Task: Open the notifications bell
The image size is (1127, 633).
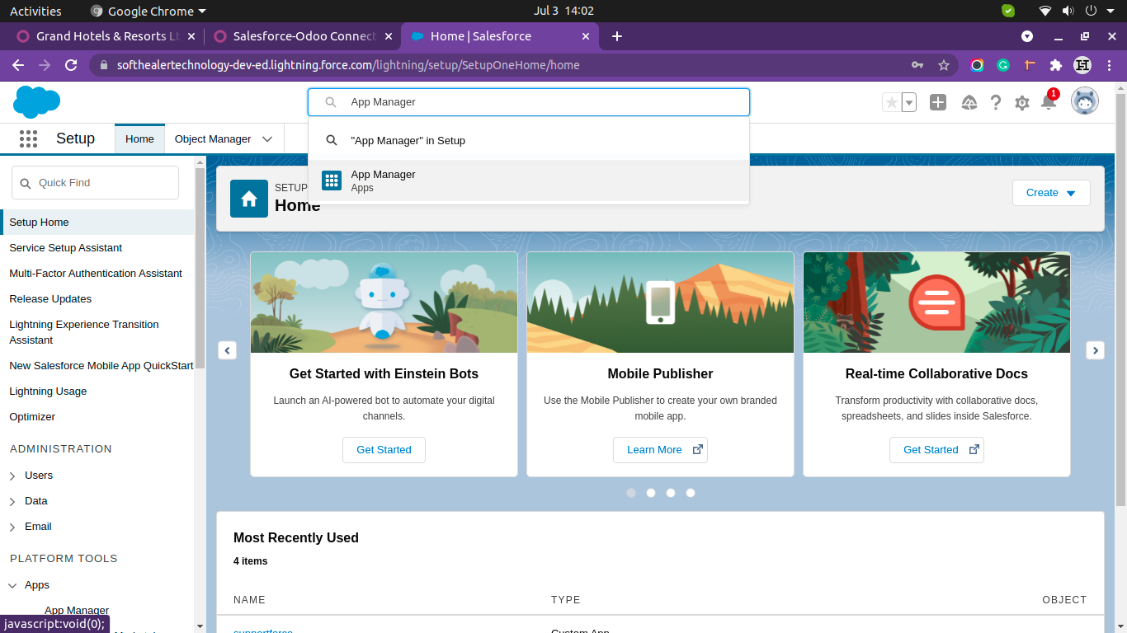Action: click(1049, 101)
